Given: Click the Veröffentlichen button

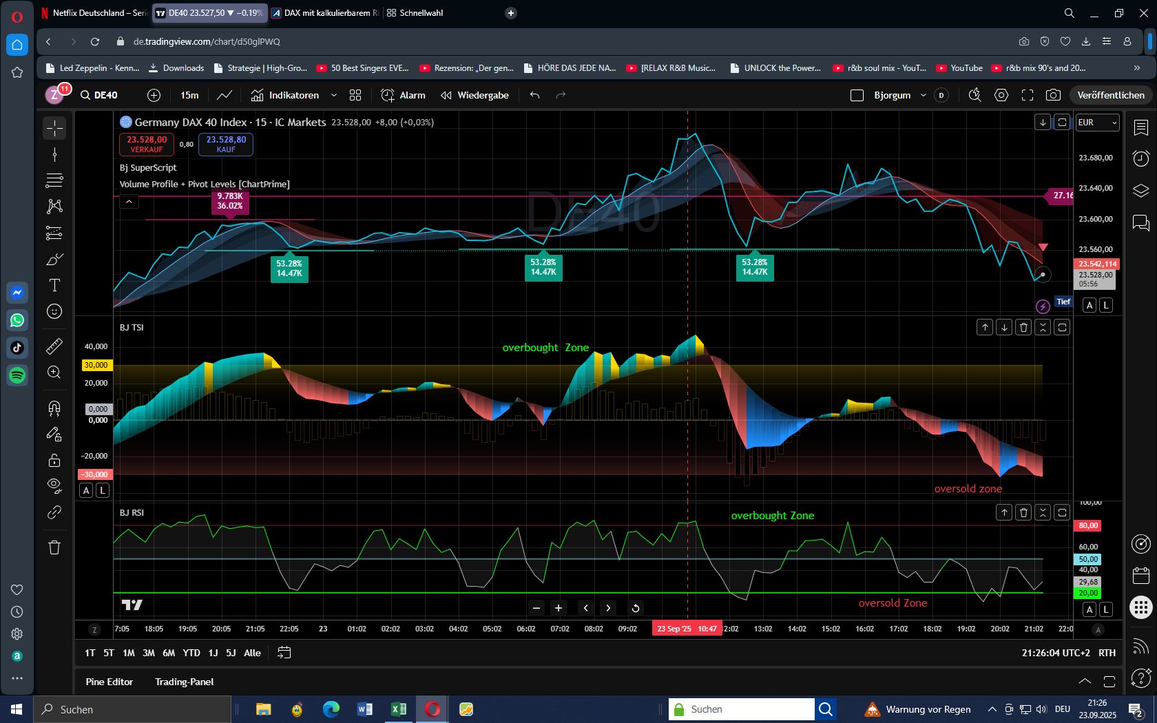Looking at the screenshot, I should 1109,95.
